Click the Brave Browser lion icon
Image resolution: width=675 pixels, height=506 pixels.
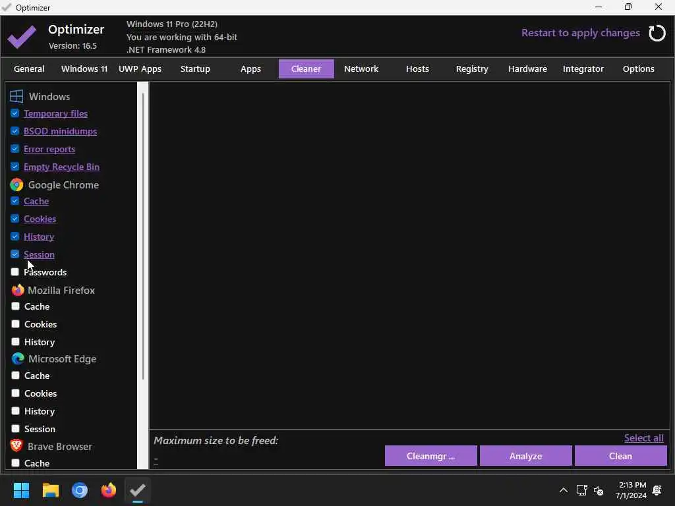pos(16,446)
